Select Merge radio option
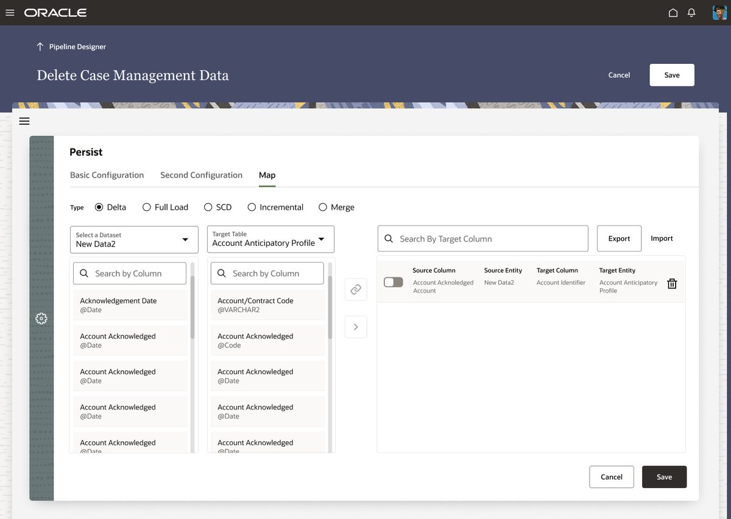This screenshot has width=731, height=519. (x=323, y=207)
